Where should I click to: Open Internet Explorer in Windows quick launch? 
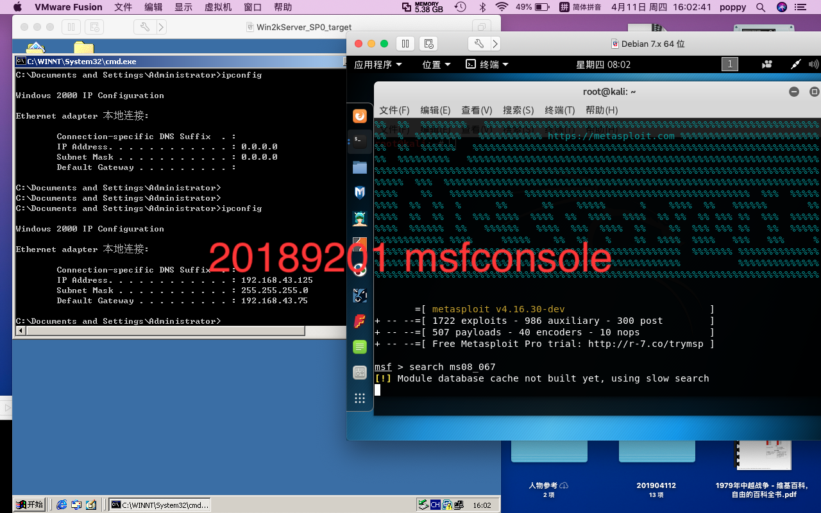[62, 505]
